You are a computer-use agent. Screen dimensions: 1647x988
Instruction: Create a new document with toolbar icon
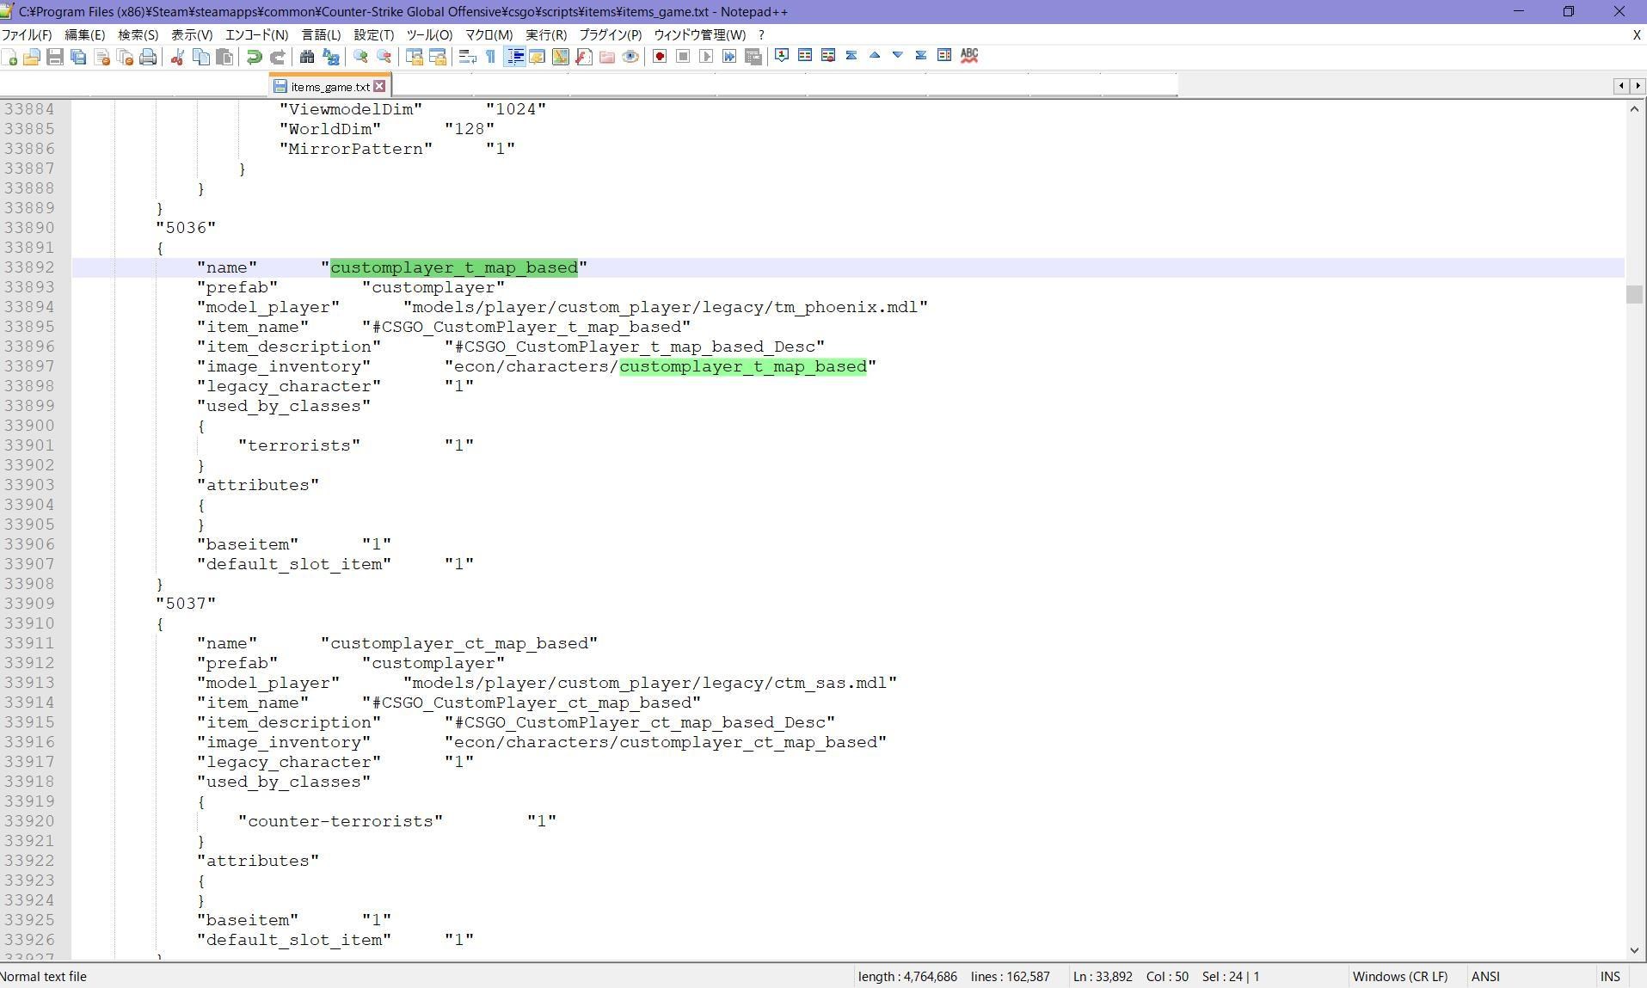(9, 57)
